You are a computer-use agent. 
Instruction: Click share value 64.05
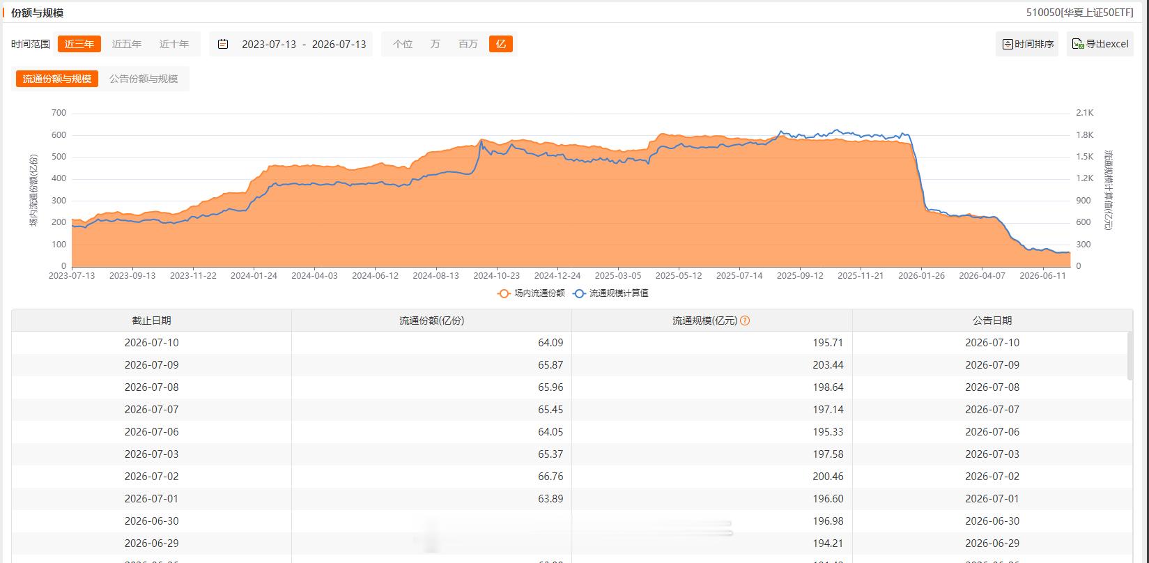550,432
